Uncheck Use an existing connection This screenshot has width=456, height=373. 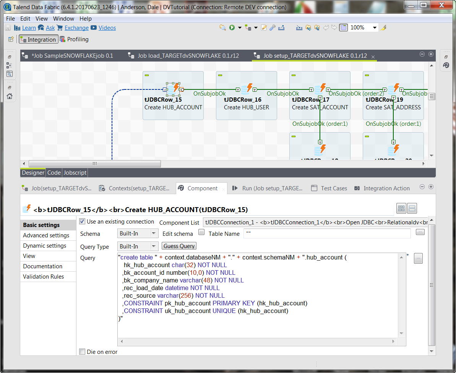click(82, 222)
